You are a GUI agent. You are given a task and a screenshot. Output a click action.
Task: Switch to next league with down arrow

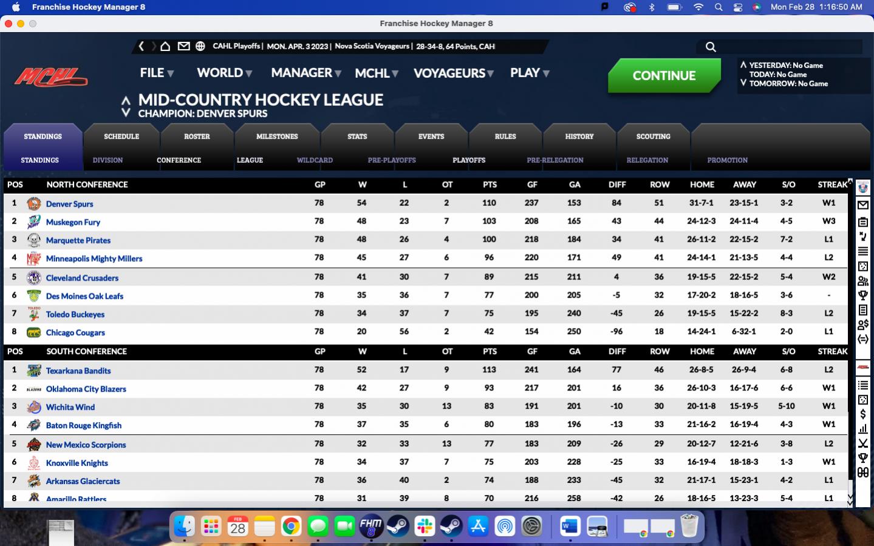[x=126, y=113]
